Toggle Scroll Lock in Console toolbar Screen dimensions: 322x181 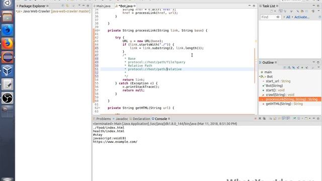coord(275,119)
